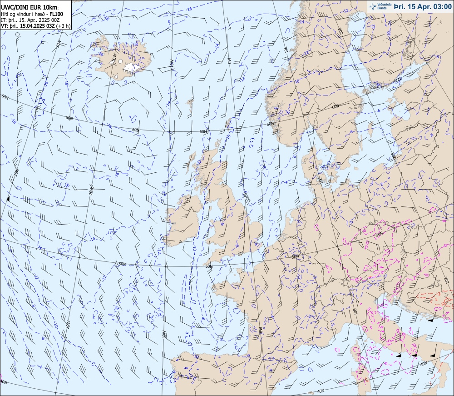454x396 pixels.
Task: Click the 50N label in the English Channel
Action: pyautogui.click(x=209, y=266)
